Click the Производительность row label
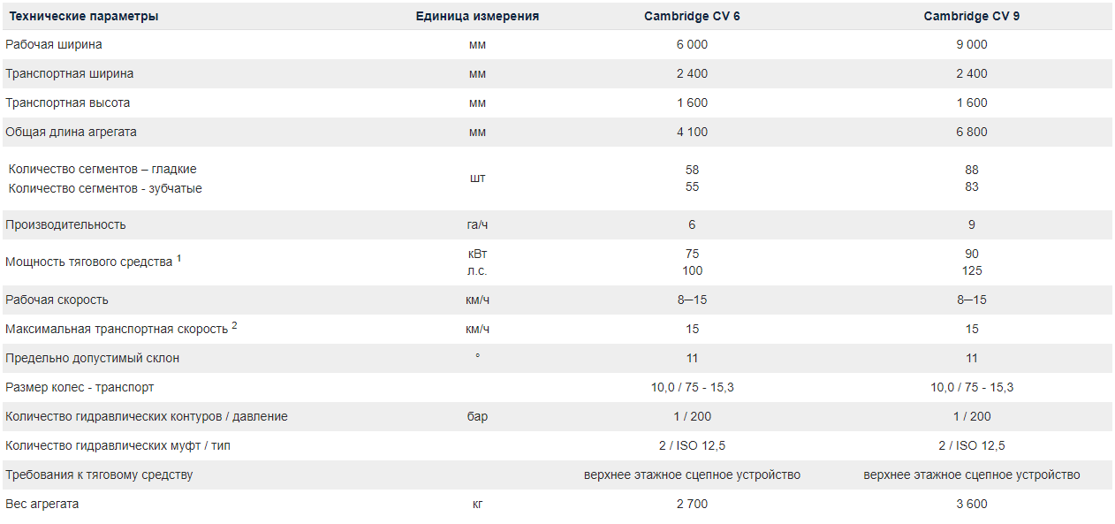1115x524 pixels. pos(66,224)
